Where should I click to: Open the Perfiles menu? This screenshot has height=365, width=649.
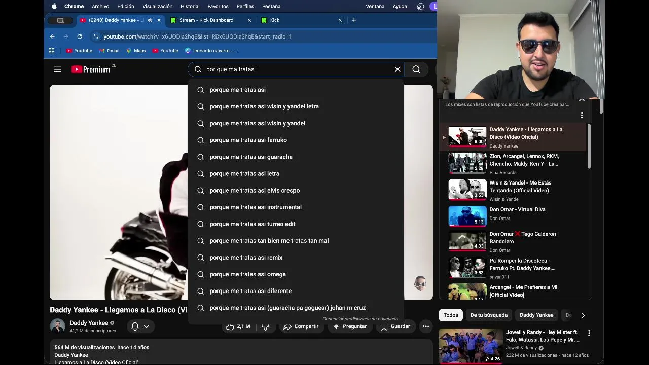(x=245, y=6)
